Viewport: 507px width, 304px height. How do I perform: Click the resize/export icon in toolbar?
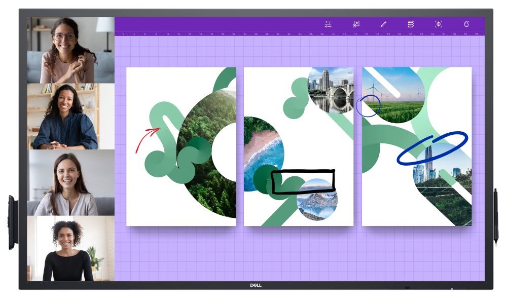[356, 24]
